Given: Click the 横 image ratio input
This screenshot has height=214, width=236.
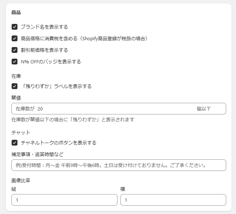Looking at the screenshot, I should pyautogui.click(x=173, y=200).
